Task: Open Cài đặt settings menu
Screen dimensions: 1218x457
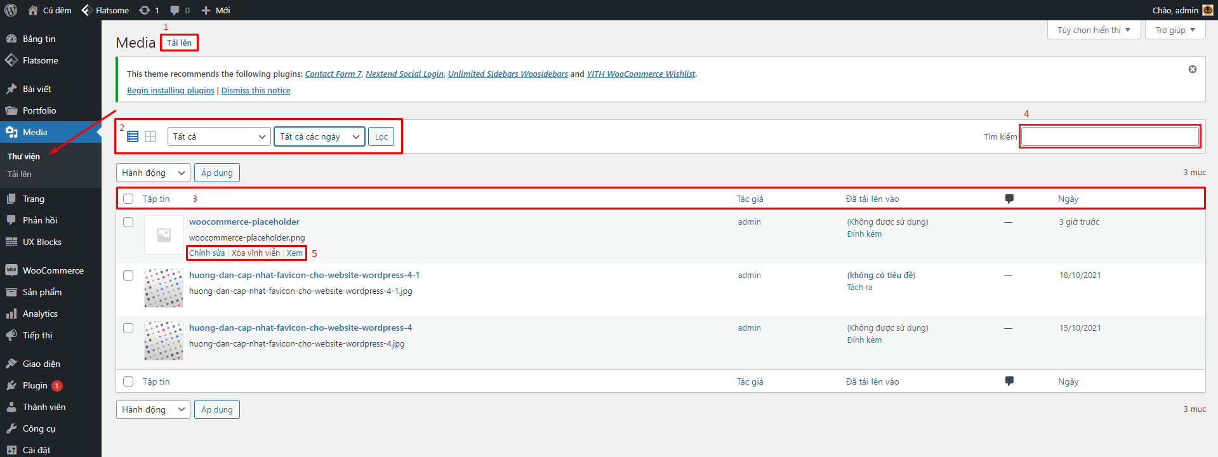Action: coord(51,449)
